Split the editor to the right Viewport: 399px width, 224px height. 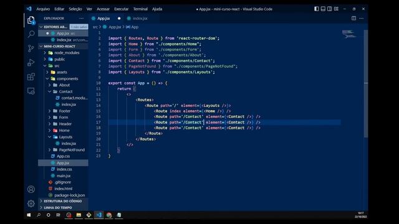click(x=353, y=18)
